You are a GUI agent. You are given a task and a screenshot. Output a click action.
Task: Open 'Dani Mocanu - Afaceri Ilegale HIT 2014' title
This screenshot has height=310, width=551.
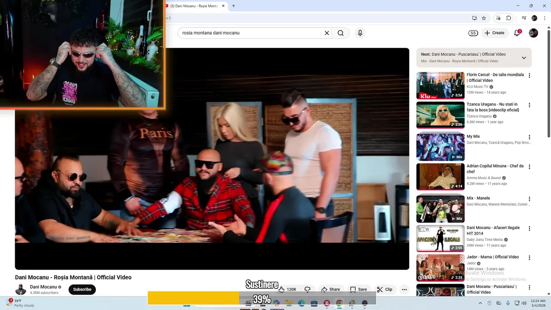tap(493, 230)
